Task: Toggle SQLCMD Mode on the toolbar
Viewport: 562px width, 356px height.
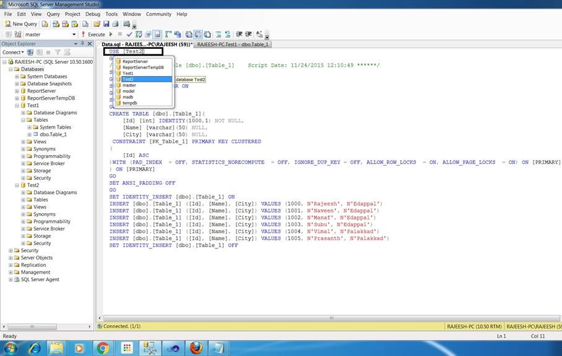Action: (x=177, y=34)
